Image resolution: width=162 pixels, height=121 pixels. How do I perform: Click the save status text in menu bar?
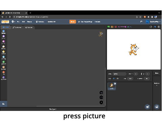coord(98,22)
